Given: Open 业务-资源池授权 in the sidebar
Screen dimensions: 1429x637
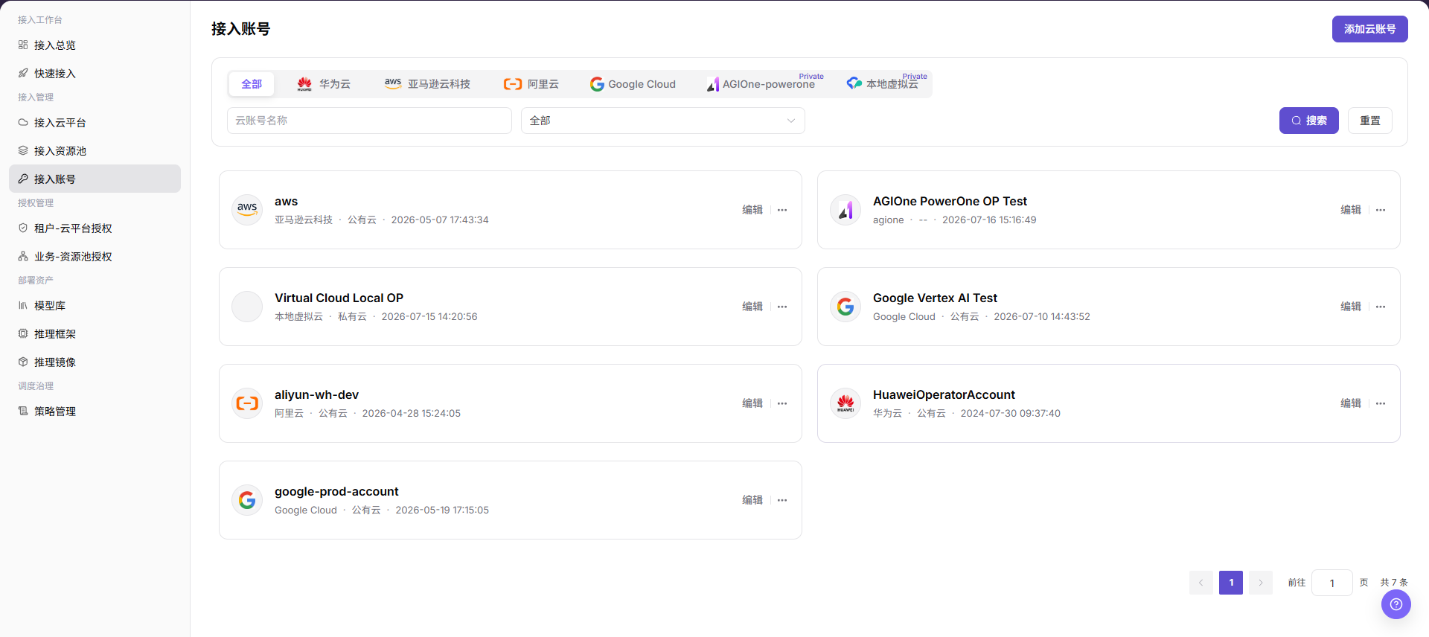Looking at the screenshot, I should tap(95, 257).
